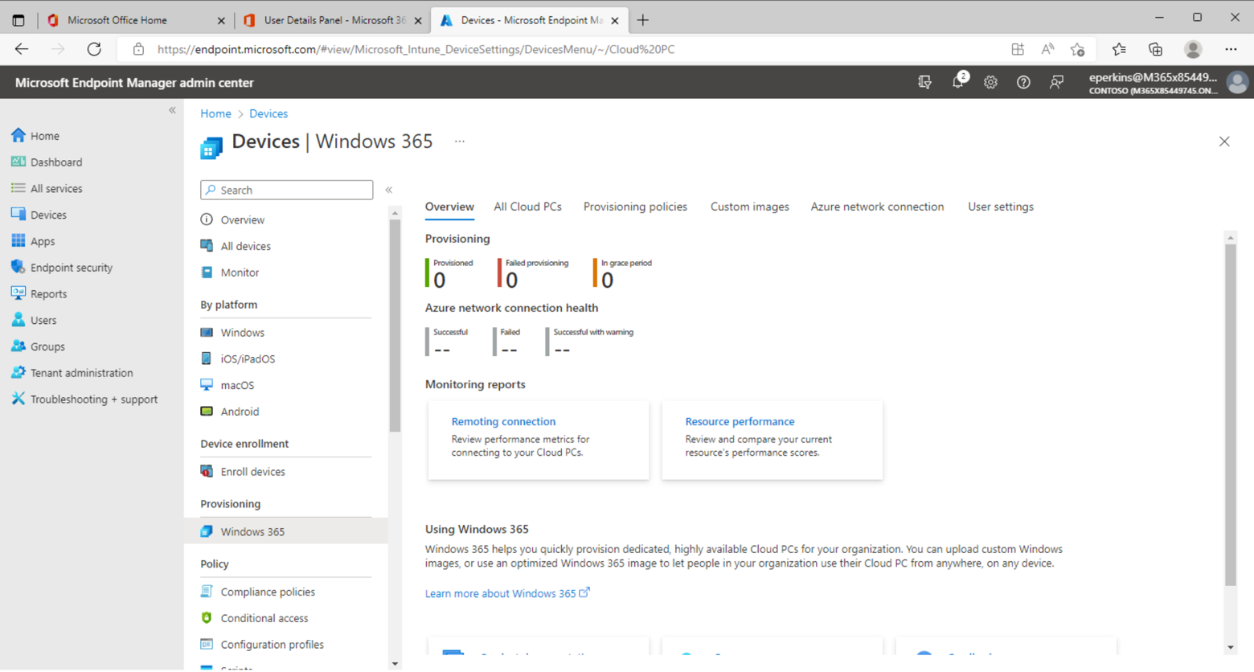Open Dashboard in the left navigation

click(x=47, y=162)
